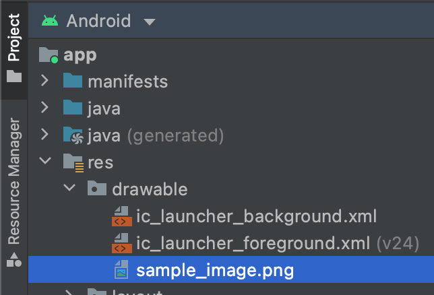Collapse the res folder
Viewport: 434px width, 295px height.
pos(45,162)
